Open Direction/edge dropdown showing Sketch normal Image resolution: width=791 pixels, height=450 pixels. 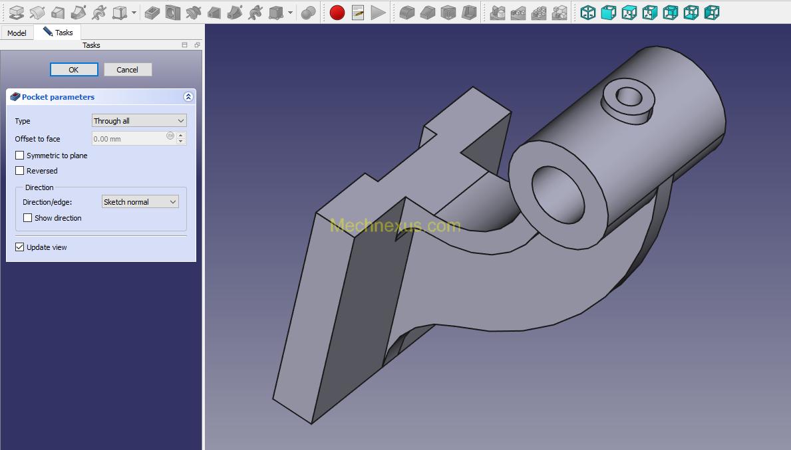[x=140, y=202]
